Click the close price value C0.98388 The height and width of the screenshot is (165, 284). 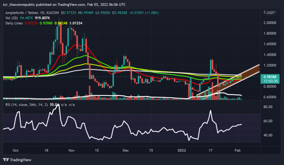pos(120,13)
